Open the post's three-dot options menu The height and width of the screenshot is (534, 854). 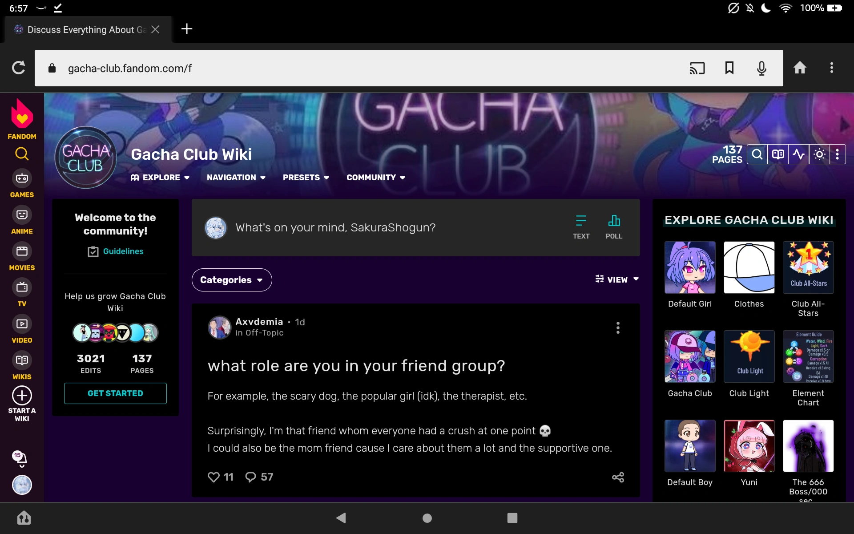[618, 328]
